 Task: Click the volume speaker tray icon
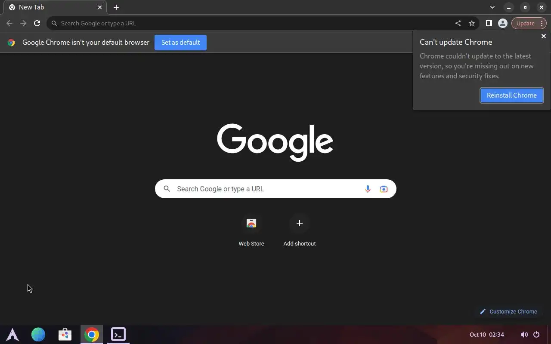pyautogui.click(x=524, y=335)
